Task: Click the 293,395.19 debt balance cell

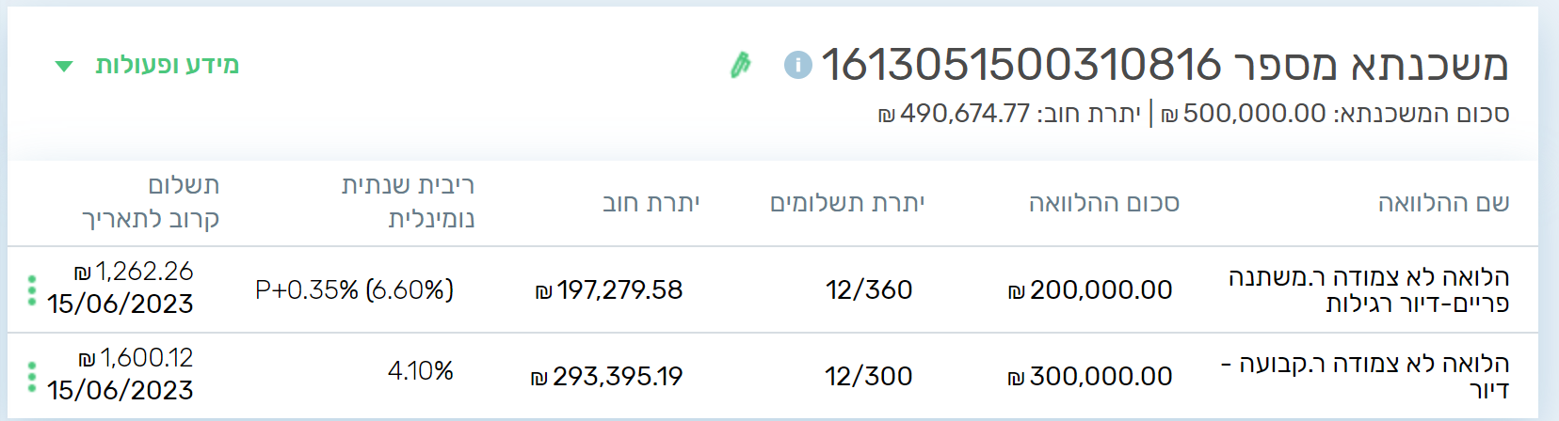Action: pos(606,377)
